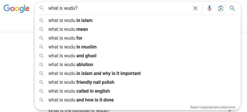Choose 'what is wudu and how is it done'

click(x=138, y=100)
